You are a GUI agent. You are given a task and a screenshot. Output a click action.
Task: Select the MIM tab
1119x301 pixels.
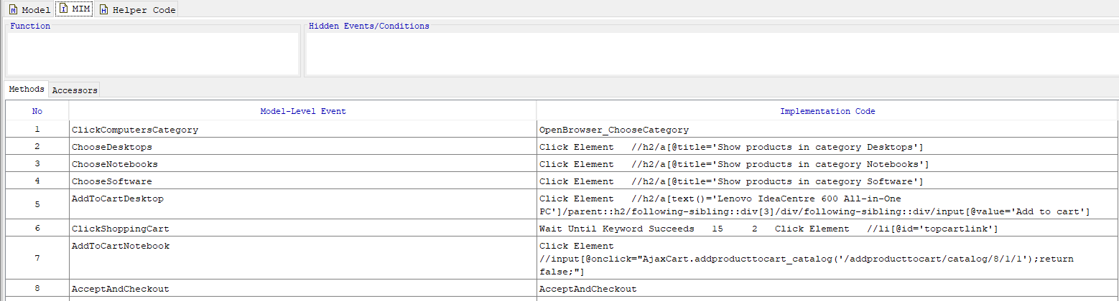[74, 10]
